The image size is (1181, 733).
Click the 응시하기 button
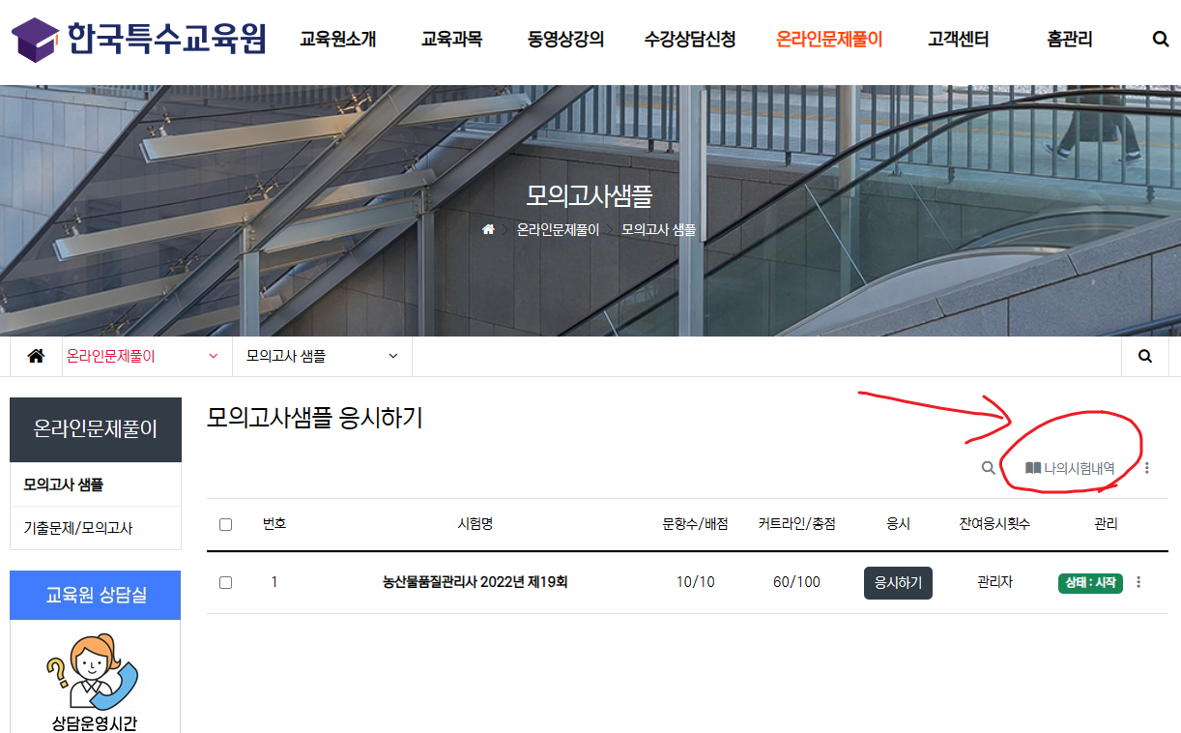898,583
